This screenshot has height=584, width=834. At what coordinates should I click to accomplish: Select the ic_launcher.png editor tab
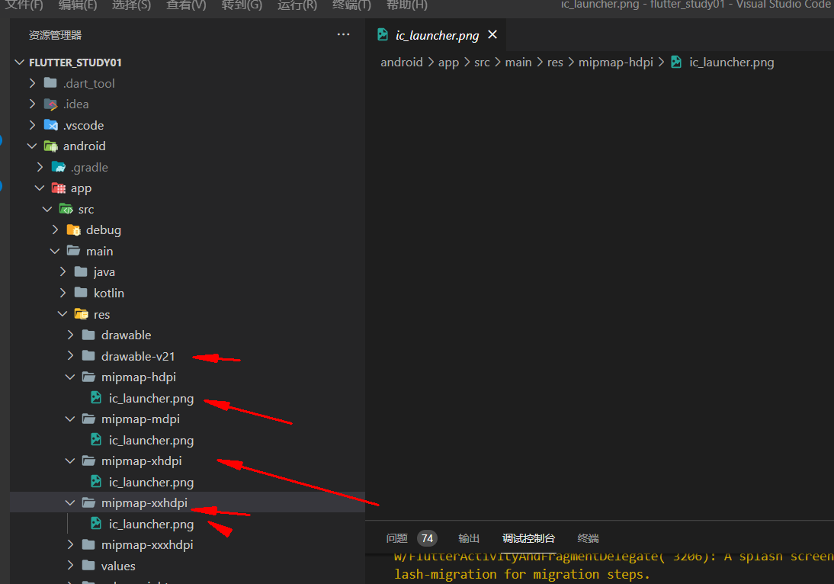coord(437,35)
